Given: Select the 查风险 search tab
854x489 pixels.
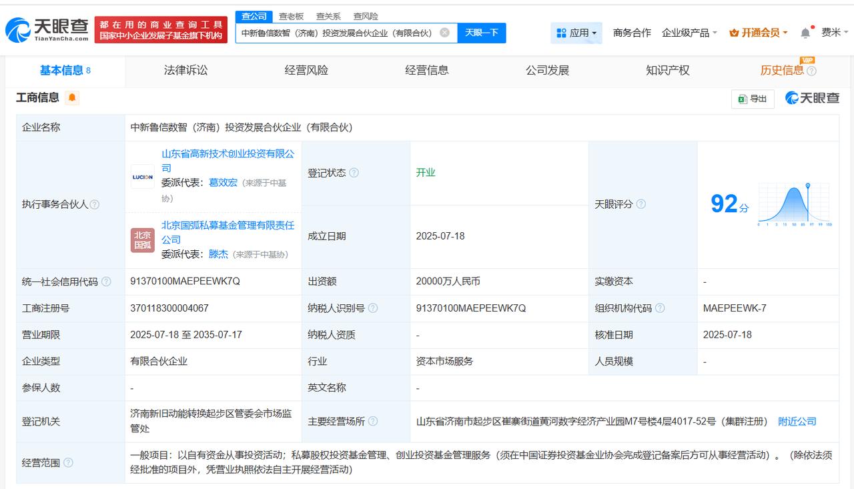Looking at the screenshot, I should [x=366, y=16].
